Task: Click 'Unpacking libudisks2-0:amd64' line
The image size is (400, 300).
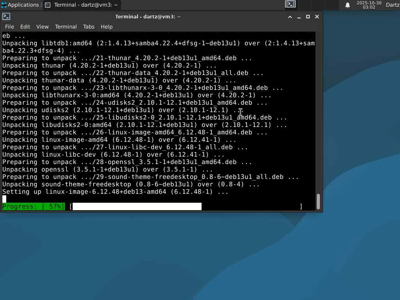Action: (x=145, y=125)
